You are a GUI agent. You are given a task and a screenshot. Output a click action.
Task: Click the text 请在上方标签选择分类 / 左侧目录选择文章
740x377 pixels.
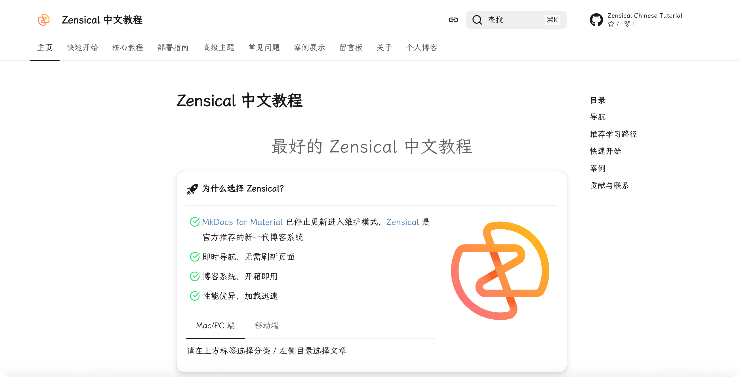tap(266, 351)
